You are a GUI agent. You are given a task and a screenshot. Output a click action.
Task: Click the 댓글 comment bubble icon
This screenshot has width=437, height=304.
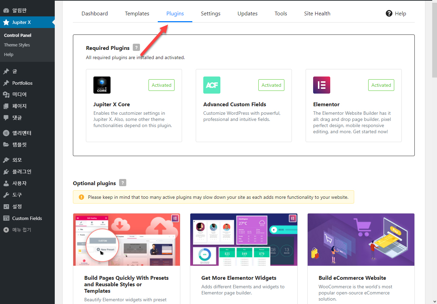(x=6, y=118)
